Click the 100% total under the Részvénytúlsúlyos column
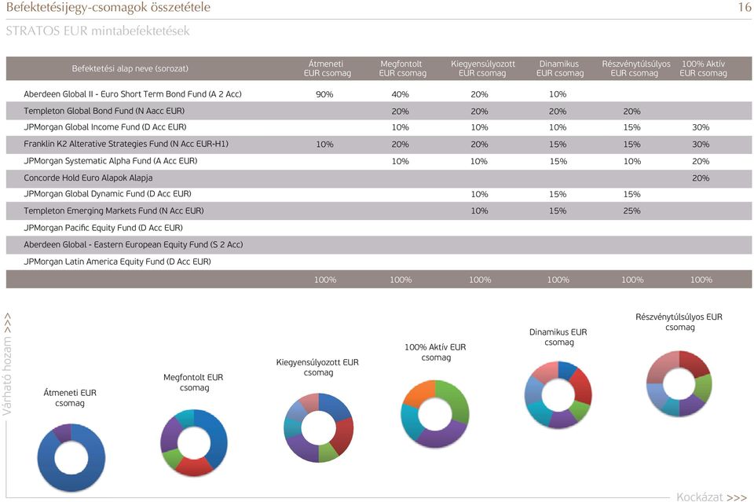This screenshot has height=502, width=754. click(632, 280)
